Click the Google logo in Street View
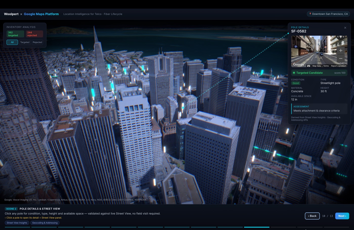Image resolution: width=354 pixels, height=230 pixels. click(x=299, y=65)
